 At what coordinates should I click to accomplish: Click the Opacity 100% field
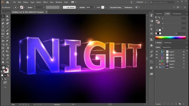coord(90,7)
